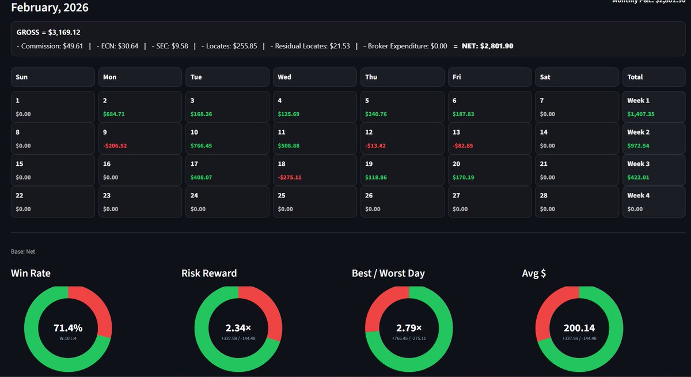Screen dimensions: 691x377
Task: Click the Sun column header
Action: click(x=52, y=77)
